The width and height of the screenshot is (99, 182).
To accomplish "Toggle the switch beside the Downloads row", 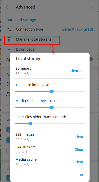I will pyautogui.click(x=91, y=59).
